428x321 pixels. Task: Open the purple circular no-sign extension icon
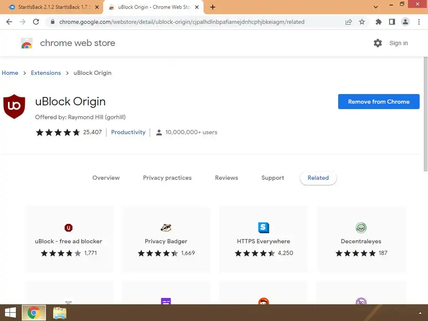(361, 301)
